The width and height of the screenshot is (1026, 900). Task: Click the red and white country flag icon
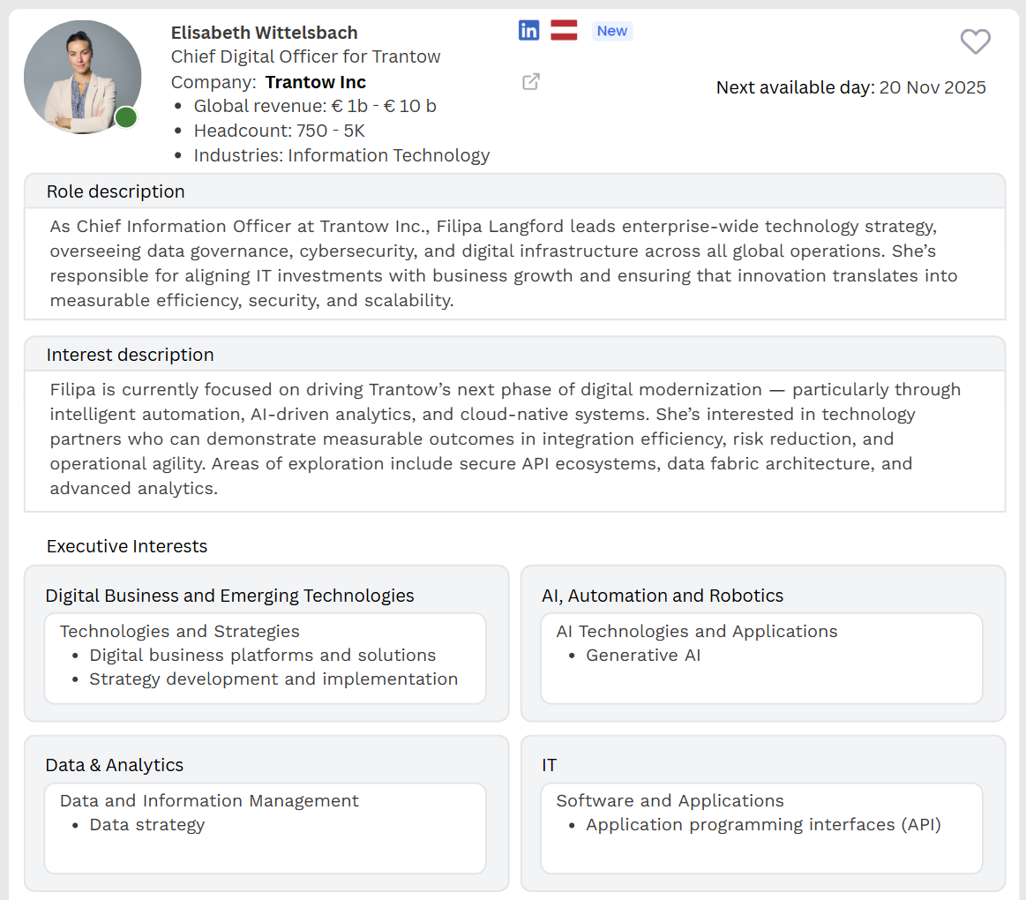point(564,30)
